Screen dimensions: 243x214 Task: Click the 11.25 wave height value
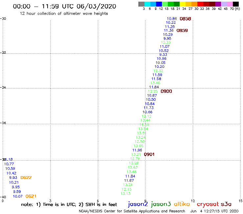[x=170, y=27]
